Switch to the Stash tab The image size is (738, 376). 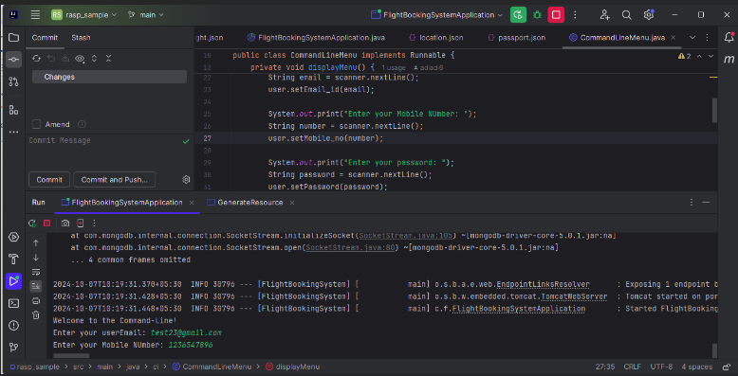[81, 38]
